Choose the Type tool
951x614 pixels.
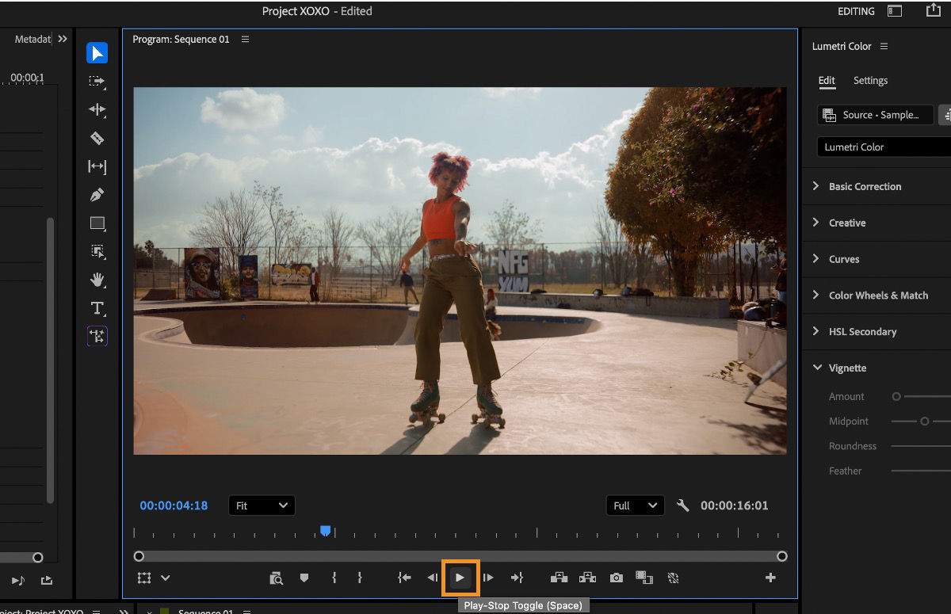(x=97, y=308)
